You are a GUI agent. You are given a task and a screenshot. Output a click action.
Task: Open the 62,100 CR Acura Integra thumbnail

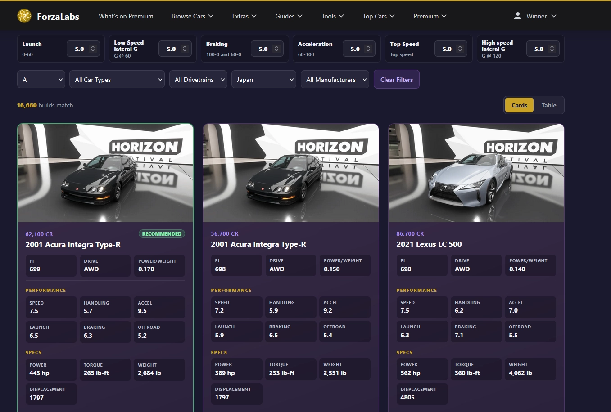click(105, 173)
